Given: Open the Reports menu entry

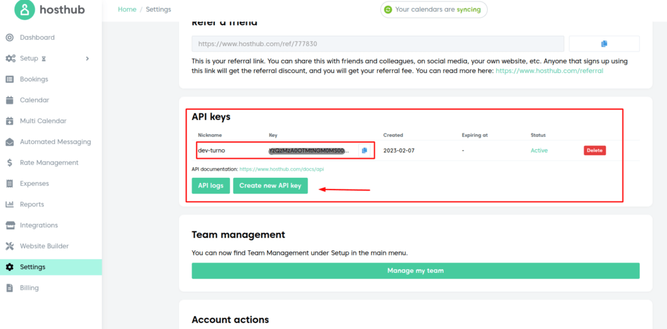Looking at the screenshot, I should pos(32,205).
